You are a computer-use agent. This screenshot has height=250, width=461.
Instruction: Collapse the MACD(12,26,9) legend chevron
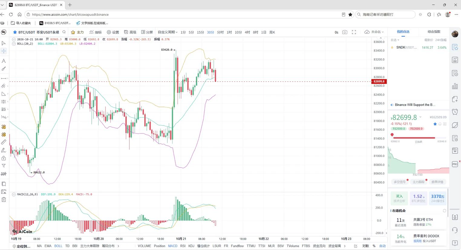tap(14, 194)
